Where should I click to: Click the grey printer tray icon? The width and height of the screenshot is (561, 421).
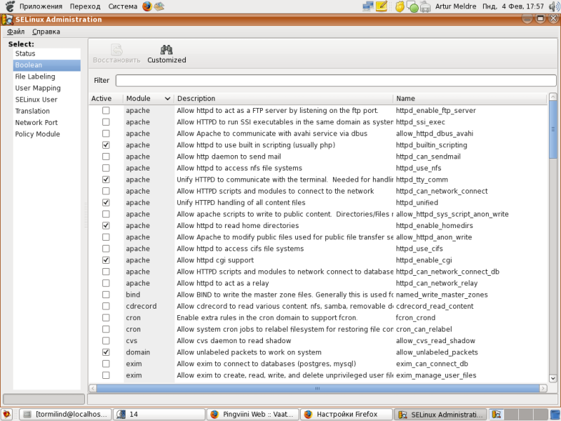tap(425, 7)
